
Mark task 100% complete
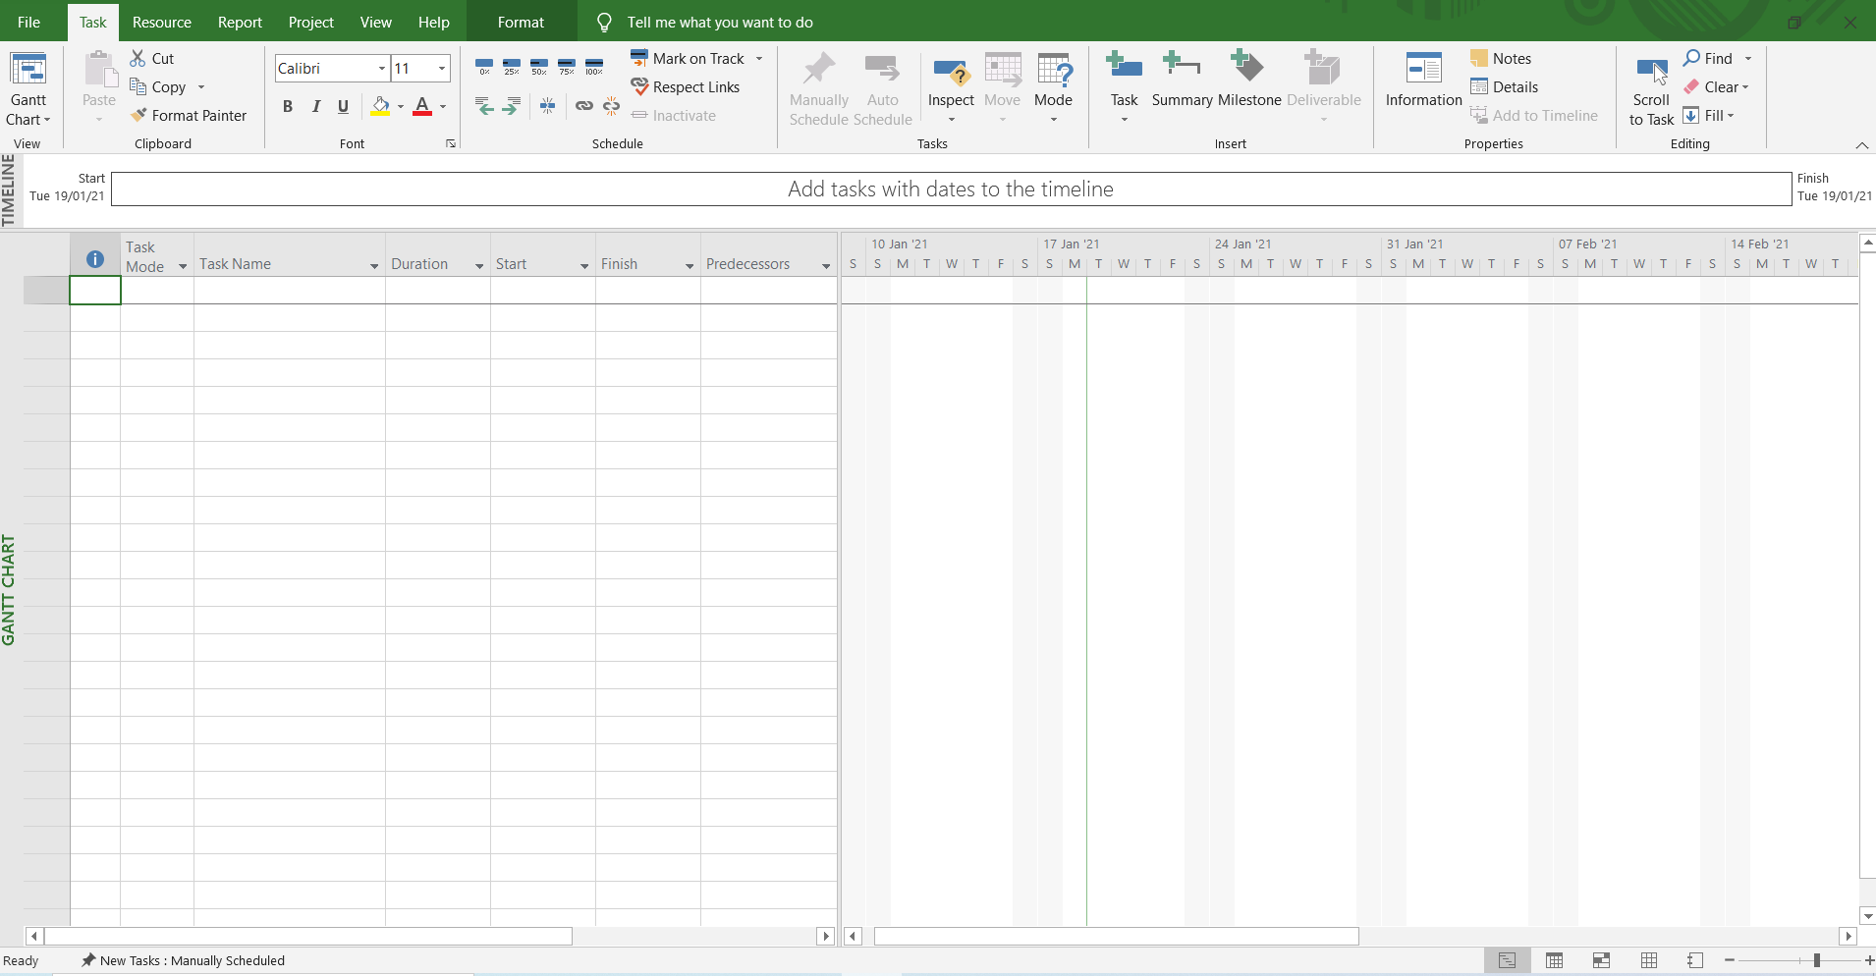tap(594, 67)
